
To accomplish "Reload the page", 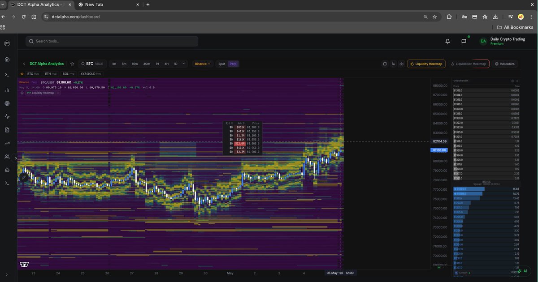I will coord(23,17).
